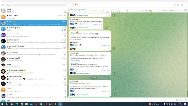
Task: Click the Telegram taskbar icon
Action: (60, 104)
